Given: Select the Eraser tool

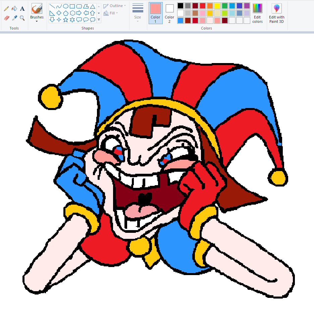Looking at the screenshot, I should coord(6,18).
